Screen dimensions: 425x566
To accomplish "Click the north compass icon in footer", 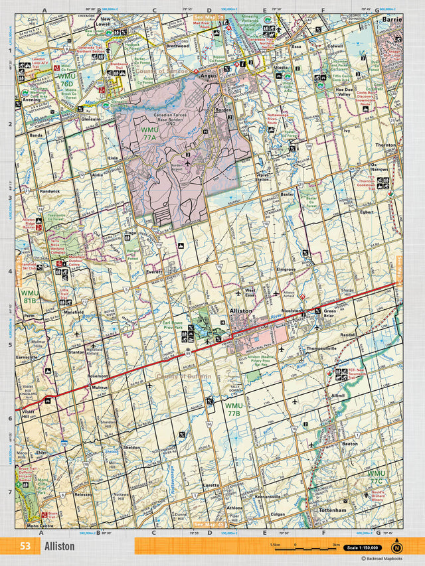I will pyautogui.click(x=396, y=547).
